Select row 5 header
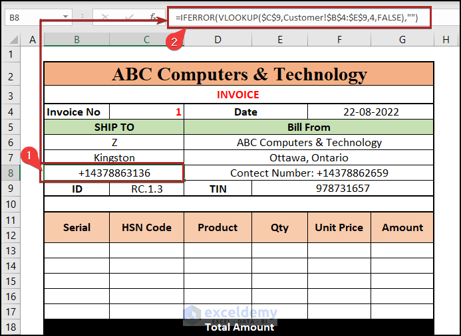The height and width of the screenshot is (336, 461). click(11, 127)
